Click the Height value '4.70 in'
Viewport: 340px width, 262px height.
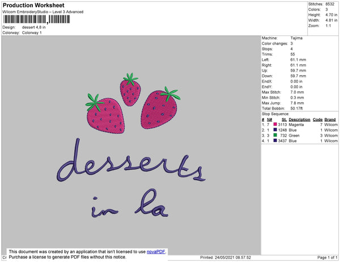pos(331,15)
